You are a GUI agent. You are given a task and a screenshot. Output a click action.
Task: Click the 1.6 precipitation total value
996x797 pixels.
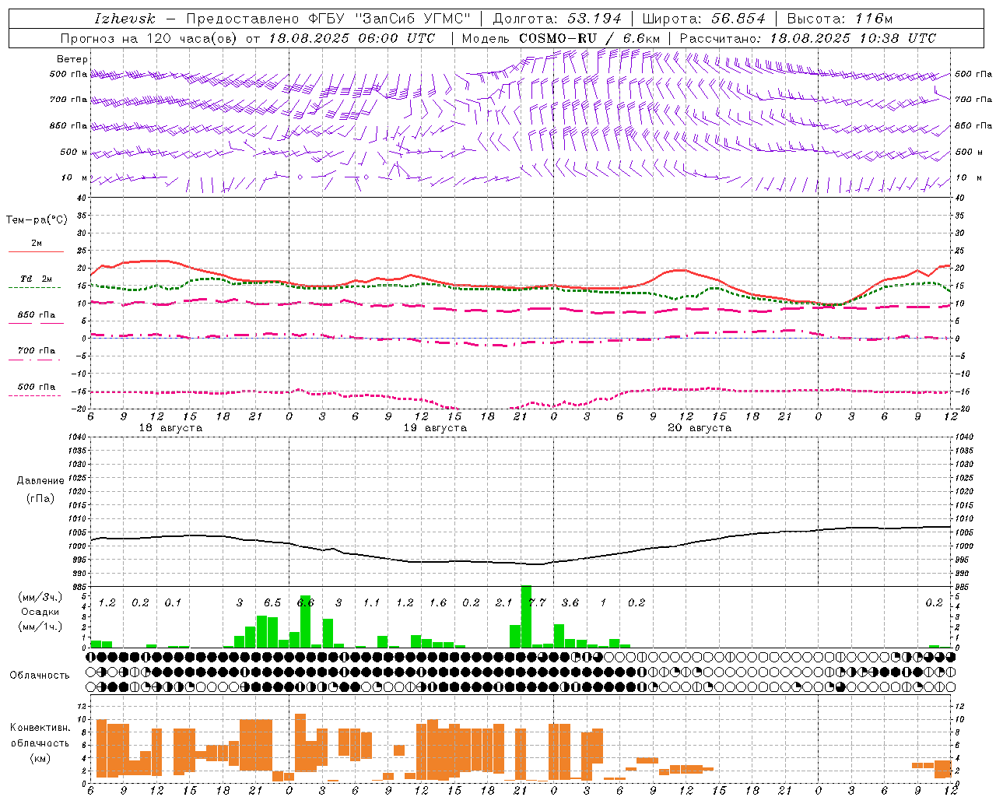point(438,603)
